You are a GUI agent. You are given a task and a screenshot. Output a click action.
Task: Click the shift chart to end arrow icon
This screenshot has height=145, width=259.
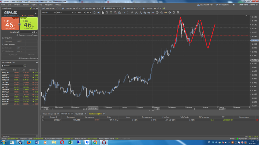[x=99, y=12]
